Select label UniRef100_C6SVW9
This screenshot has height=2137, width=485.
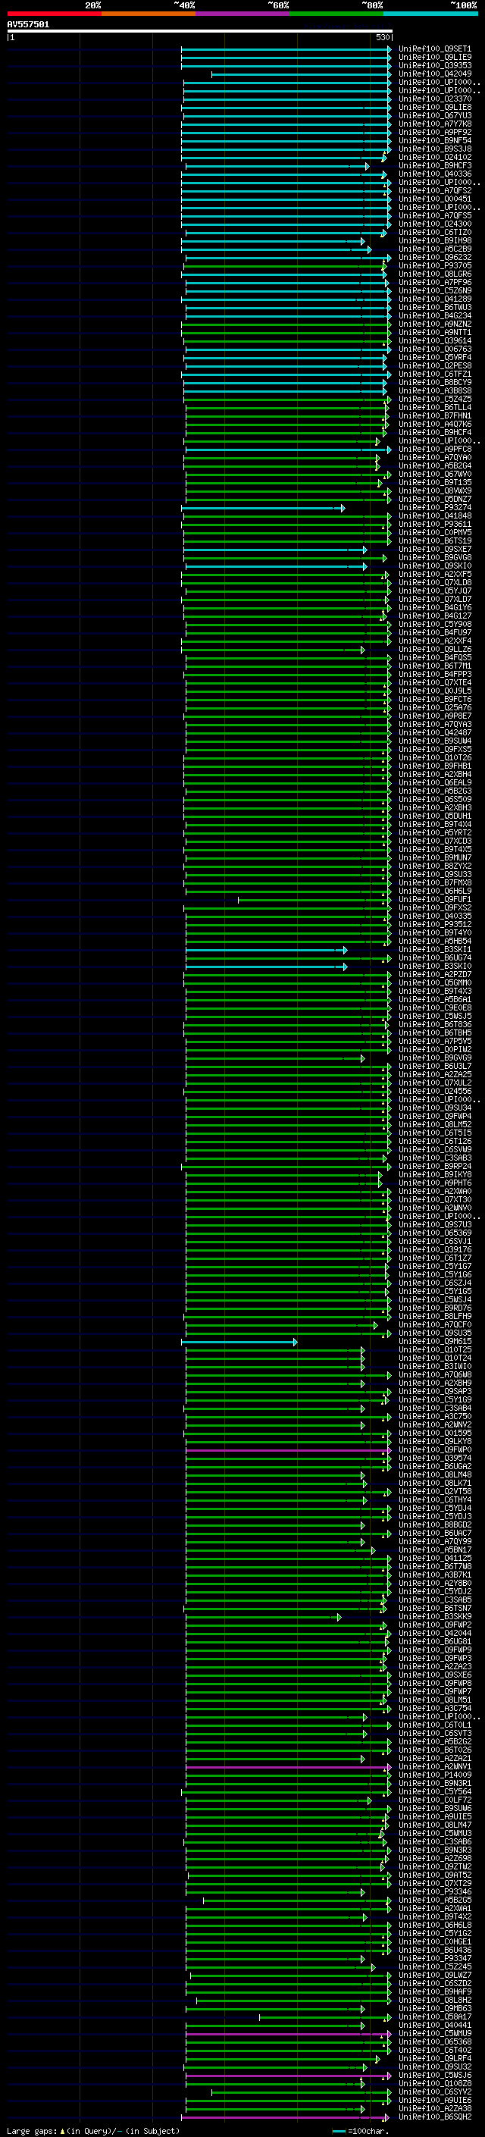[434, 1150]
